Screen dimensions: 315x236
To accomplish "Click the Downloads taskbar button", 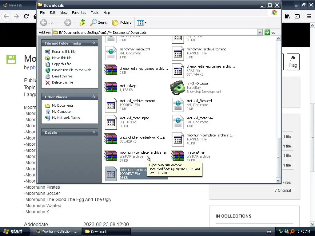I will click(x=106, y=231).
